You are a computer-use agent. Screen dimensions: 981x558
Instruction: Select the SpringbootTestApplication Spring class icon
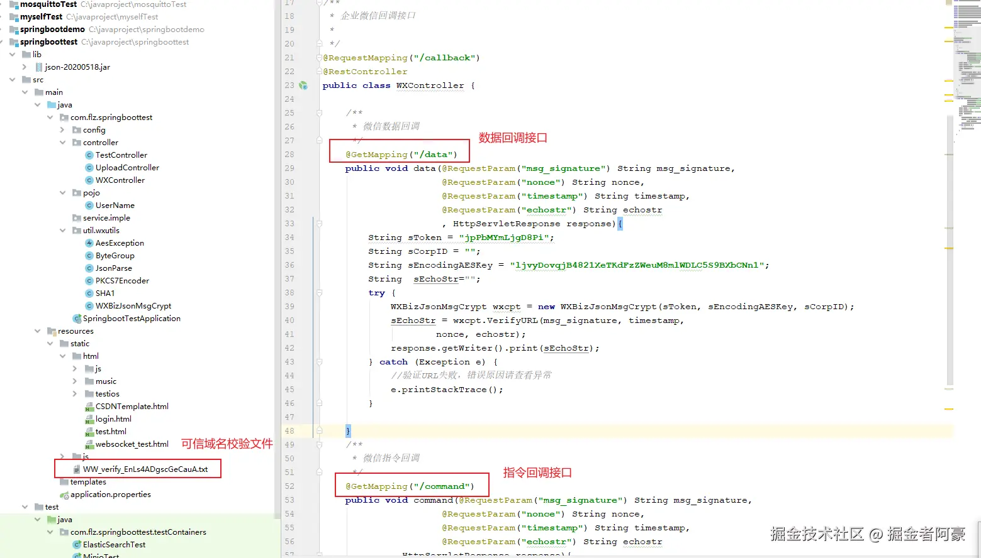click(x=77, y=319)
